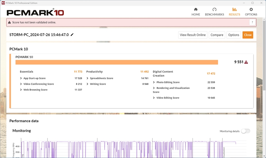
Task: Click the Compare button
Action: tap(217, 35)
